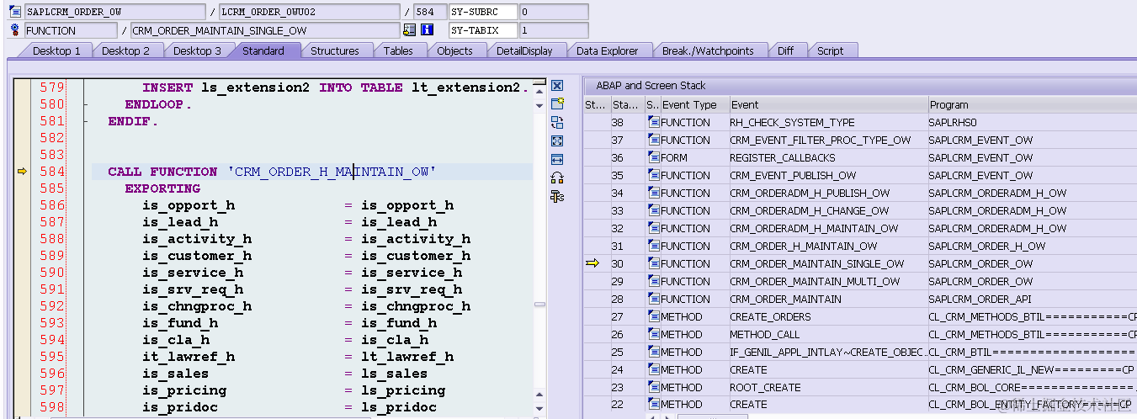Click the program icon next to SAPLCRM_ORDER_OW
Viewport: 1137px width, 419px height.
click(14, 12)
